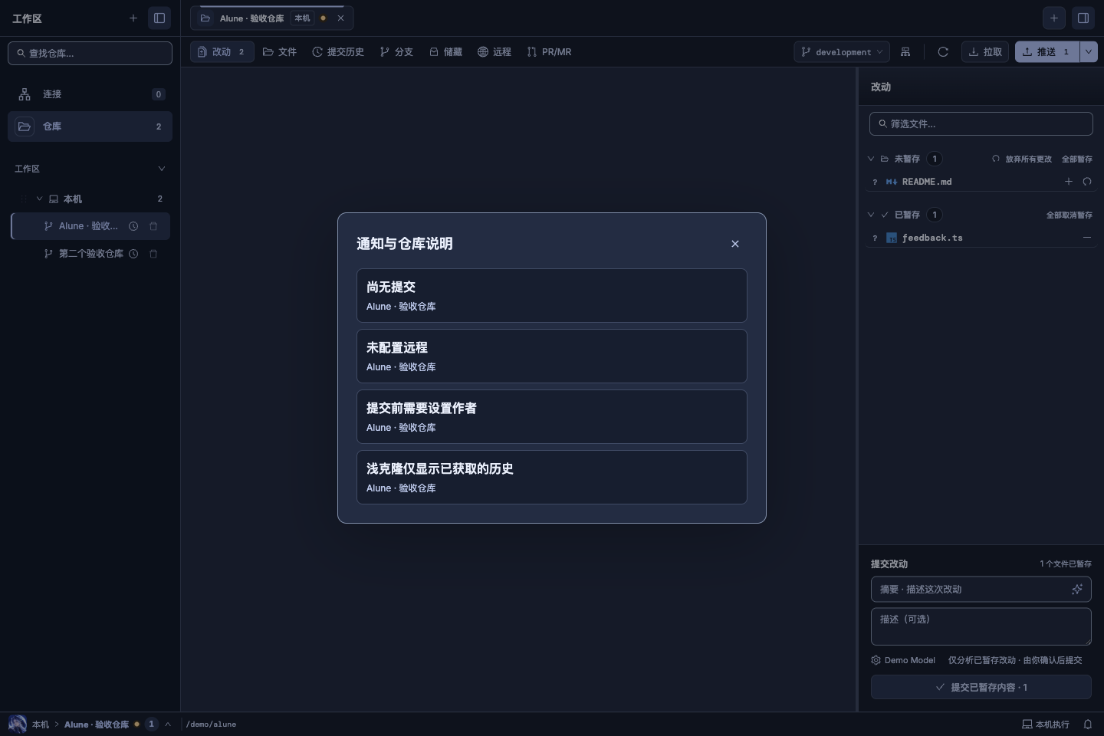Viewport: 1104px width, 736px height.
Task: Toggle the right side panel icon
Action: [x=1083, y=18]
